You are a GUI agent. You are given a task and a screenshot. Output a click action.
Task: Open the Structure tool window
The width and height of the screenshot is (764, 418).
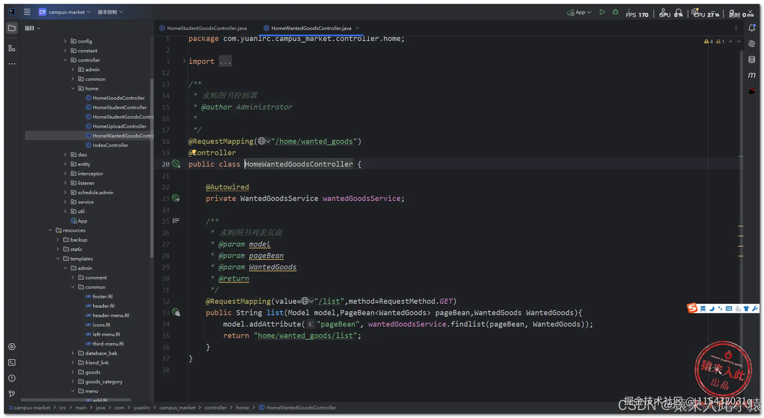(12, 48)
